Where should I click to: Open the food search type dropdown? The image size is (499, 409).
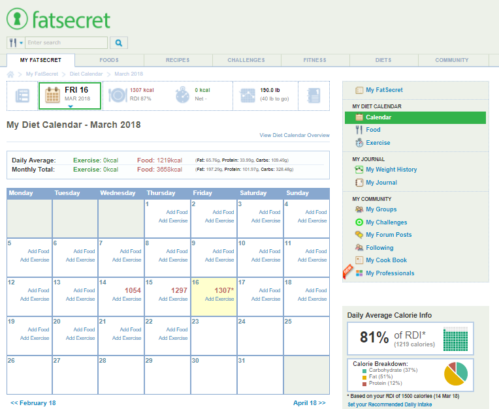coord(16,42)
